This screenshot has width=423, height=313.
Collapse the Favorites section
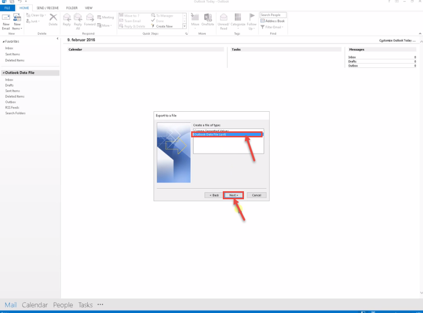pos(4,42)
